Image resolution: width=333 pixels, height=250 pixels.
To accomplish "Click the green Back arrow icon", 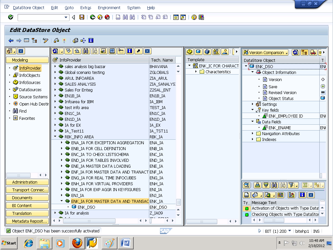I will (93, 17).
